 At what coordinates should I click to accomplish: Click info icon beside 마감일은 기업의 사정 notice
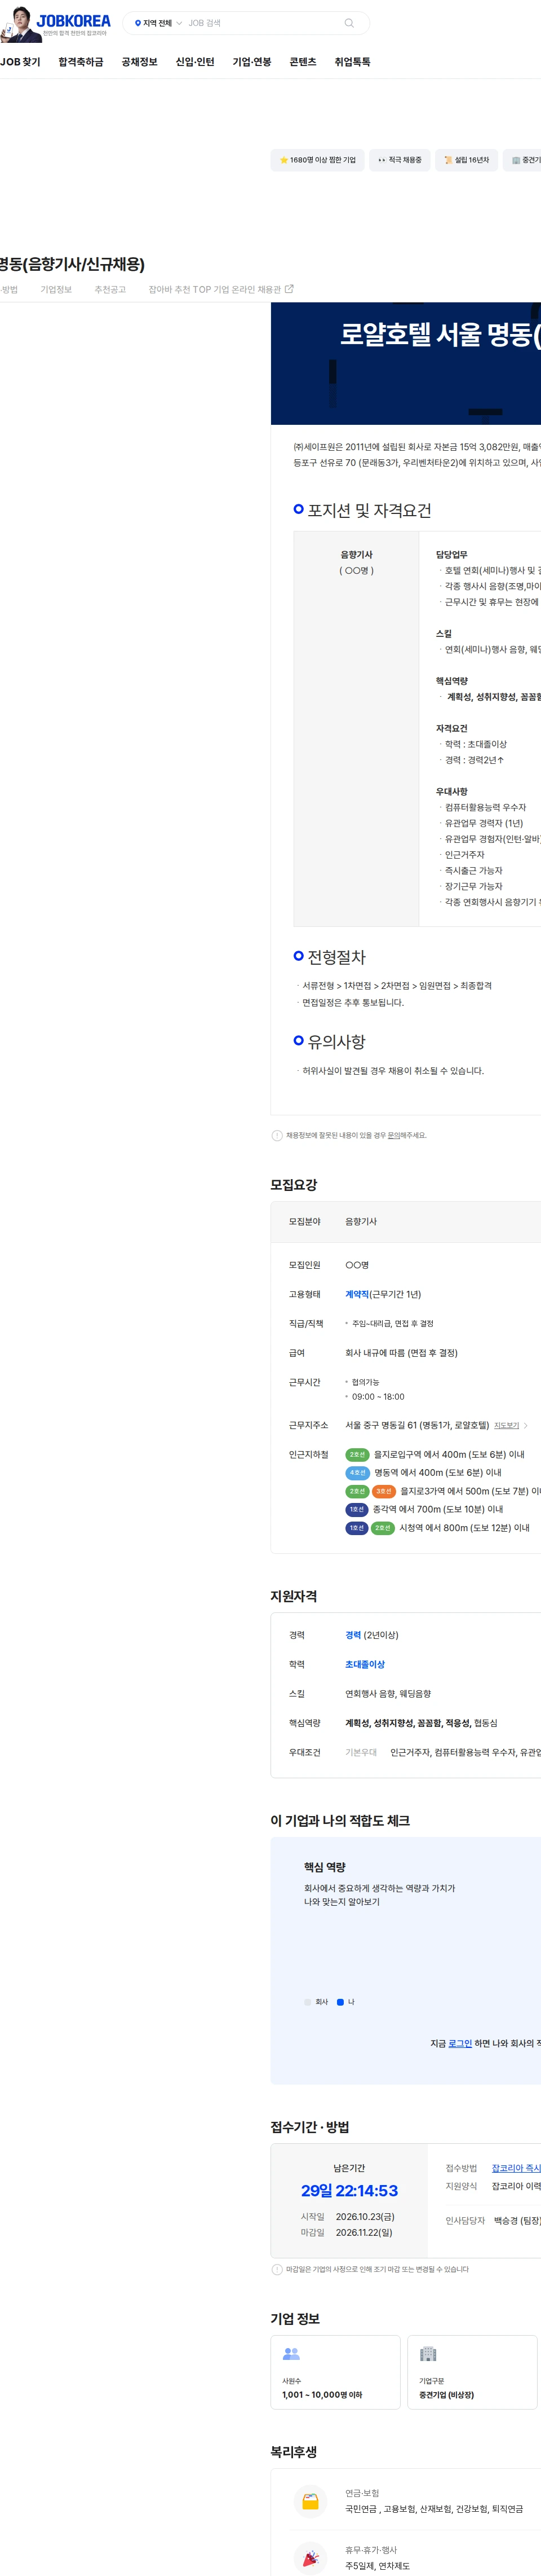pyautogui.click(x=277, y=2269)
